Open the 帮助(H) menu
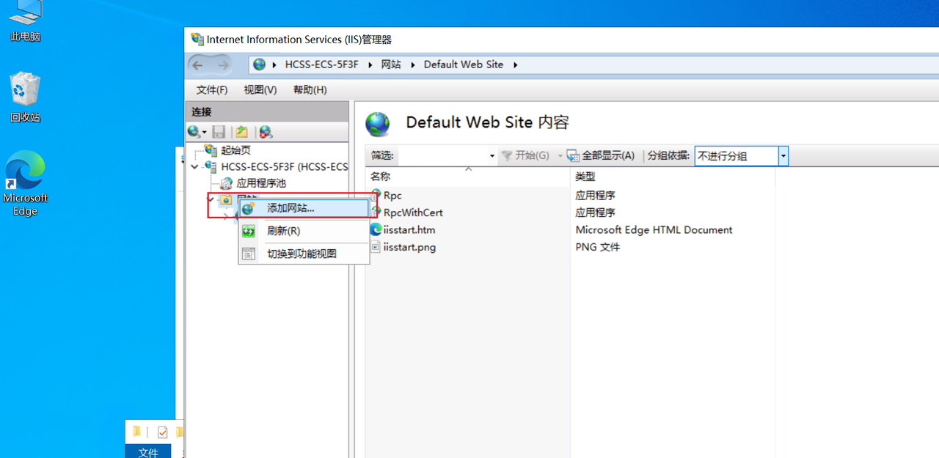Image resolution: width=939 pixels, height=458 pixels. tap(310, 89)
